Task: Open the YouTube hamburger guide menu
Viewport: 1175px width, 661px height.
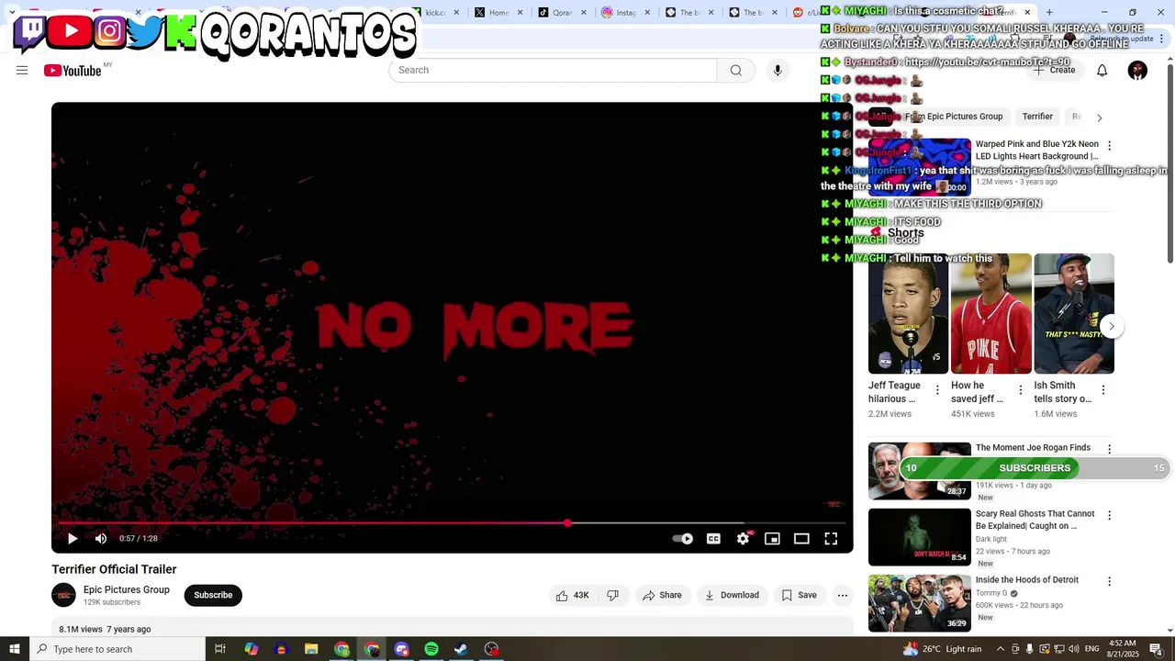Action: coord(22,71)
